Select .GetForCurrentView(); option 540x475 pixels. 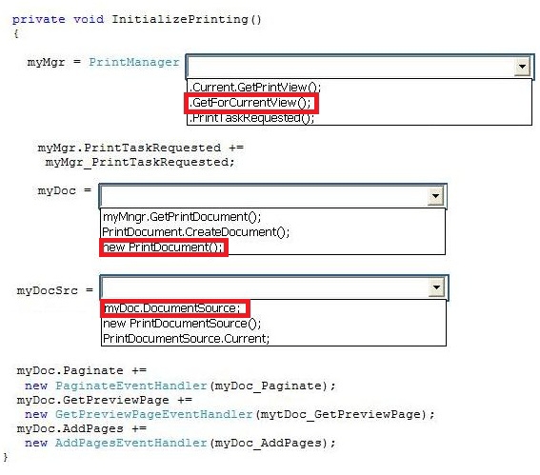250,103
